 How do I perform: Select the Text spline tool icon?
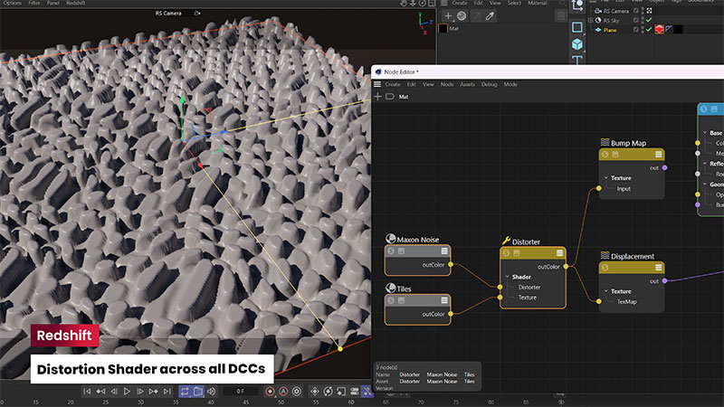(576, 62)
